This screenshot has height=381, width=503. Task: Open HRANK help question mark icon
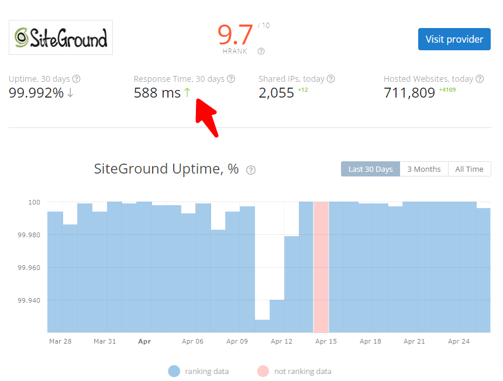pyautogui.click(x=261, y=51)
